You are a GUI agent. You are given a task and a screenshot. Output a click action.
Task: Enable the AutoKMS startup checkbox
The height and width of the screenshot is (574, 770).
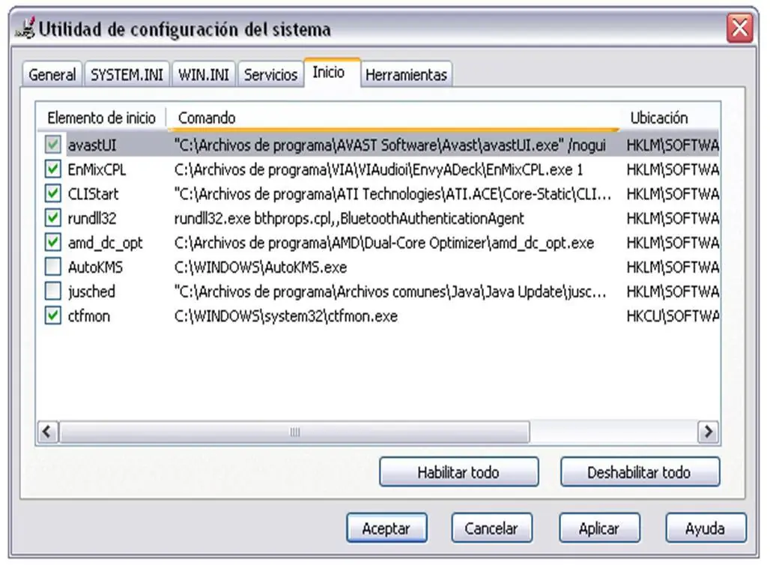tap(52, 267)
